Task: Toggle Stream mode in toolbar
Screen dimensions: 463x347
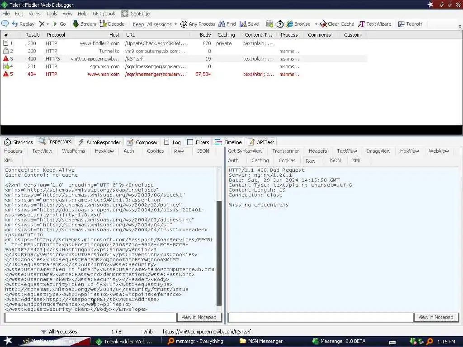Action: pos(85,24)
